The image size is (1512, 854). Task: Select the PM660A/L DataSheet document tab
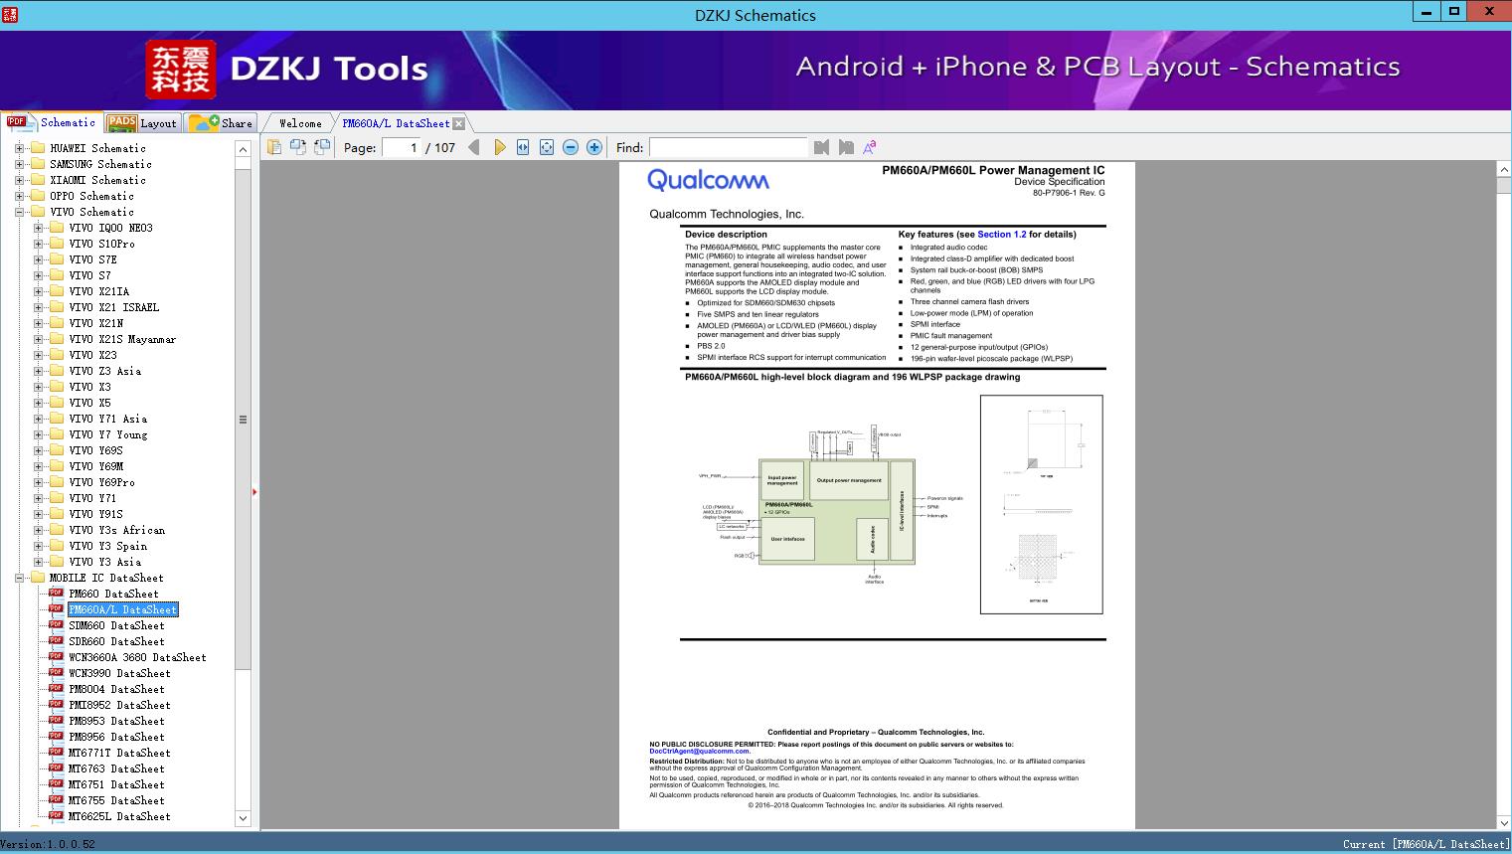coord(396,123)
